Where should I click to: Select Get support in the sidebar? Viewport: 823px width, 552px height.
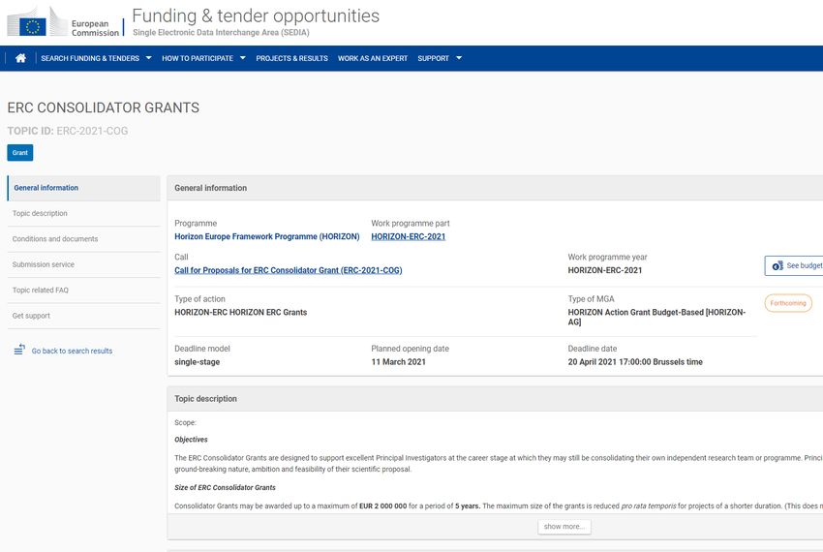[84, 316]
